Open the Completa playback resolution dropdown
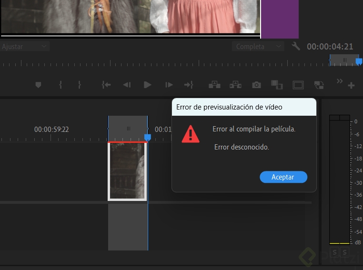Screen dimensions: 363x270 (x=258, y=47)
